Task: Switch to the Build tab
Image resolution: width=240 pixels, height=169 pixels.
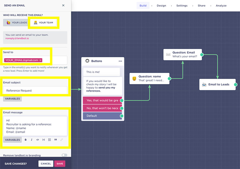Action: [143, 5]
